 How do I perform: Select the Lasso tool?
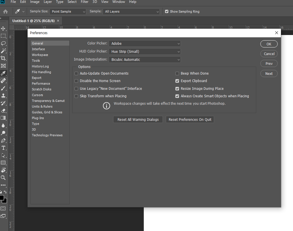(4, 43)
